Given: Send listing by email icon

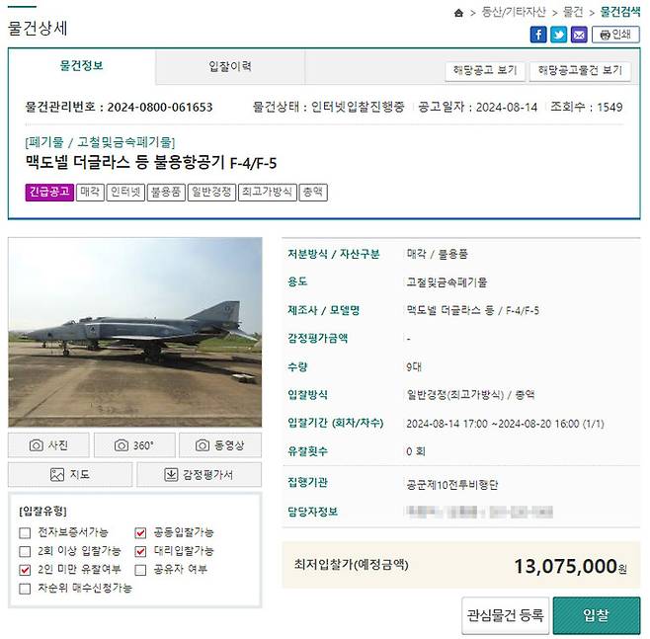Looking at the screenshot, I should tap(579, 35).
